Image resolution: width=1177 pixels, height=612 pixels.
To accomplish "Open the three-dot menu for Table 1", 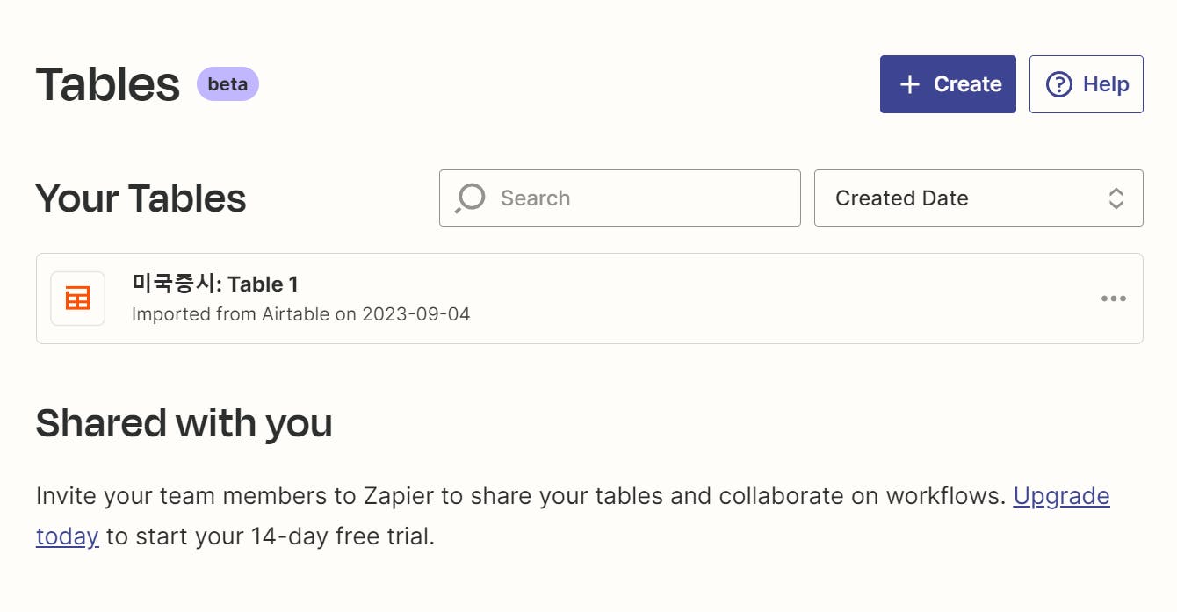I will (1113, 299).
